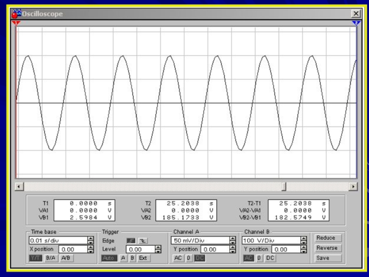Select the falling edge trigger icon
This screenshot has height=277, width=369.
pos(142,241)
